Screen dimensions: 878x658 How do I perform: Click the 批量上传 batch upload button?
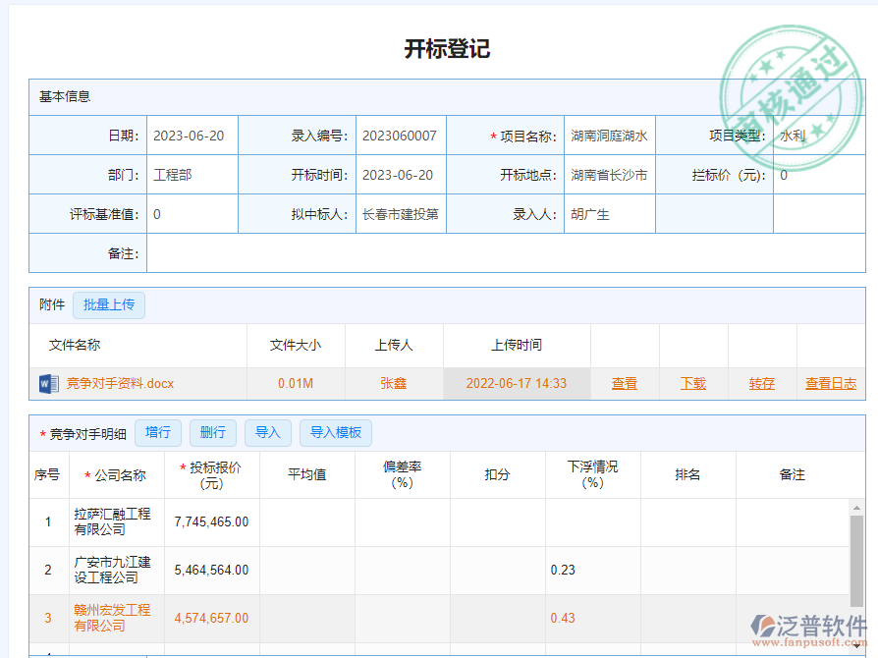(108, 305)
